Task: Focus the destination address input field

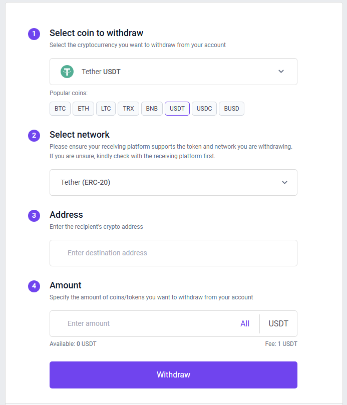Action: [173, 253]
